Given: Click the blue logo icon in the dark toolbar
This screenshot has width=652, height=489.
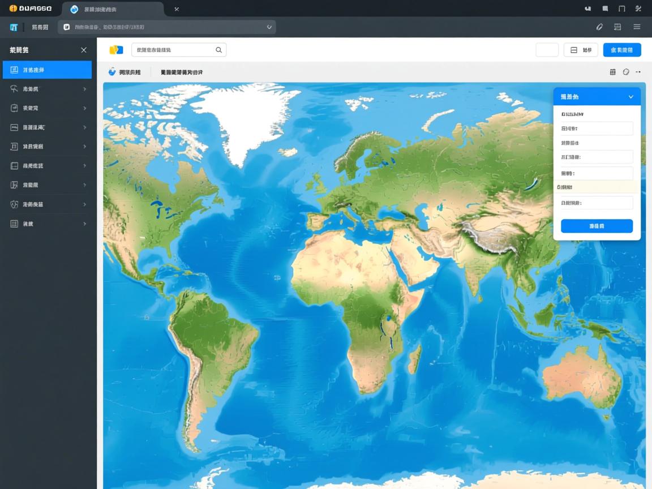Looking at the screenshot, I should pos(14,27).
